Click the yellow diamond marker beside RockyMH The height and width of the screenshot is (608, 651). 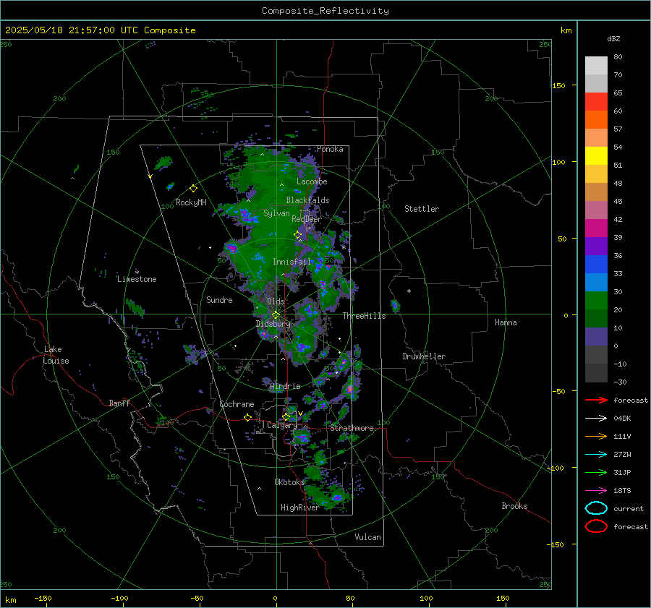coord(193,189)
